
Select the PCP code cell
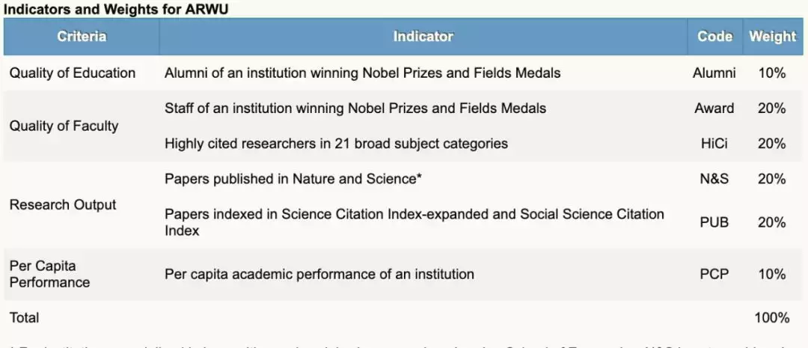coord(714,274)
